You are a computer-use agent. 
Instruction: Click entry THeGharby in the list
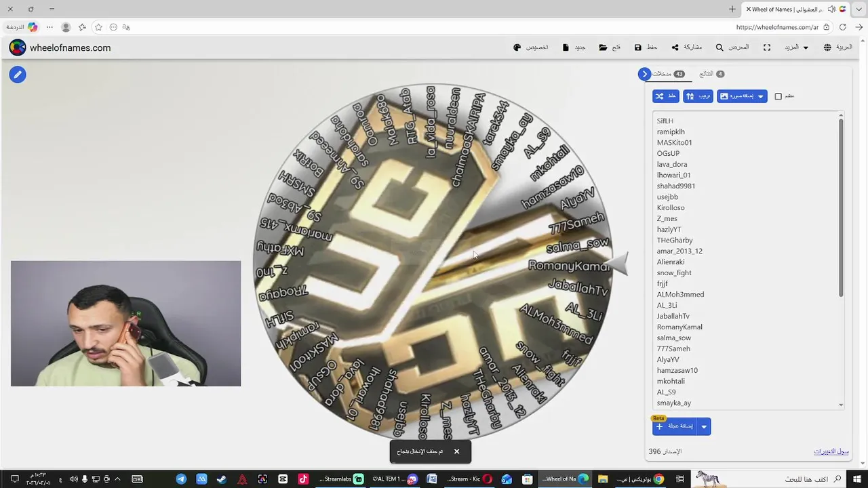click(x=675, y=240)
